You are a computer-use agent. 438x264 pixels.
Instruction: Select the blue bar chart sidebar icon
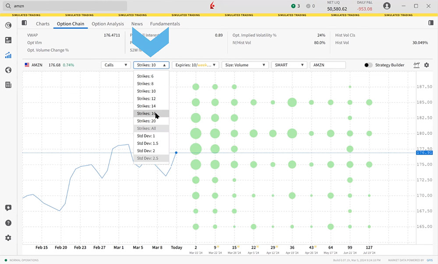coord(8,55)
